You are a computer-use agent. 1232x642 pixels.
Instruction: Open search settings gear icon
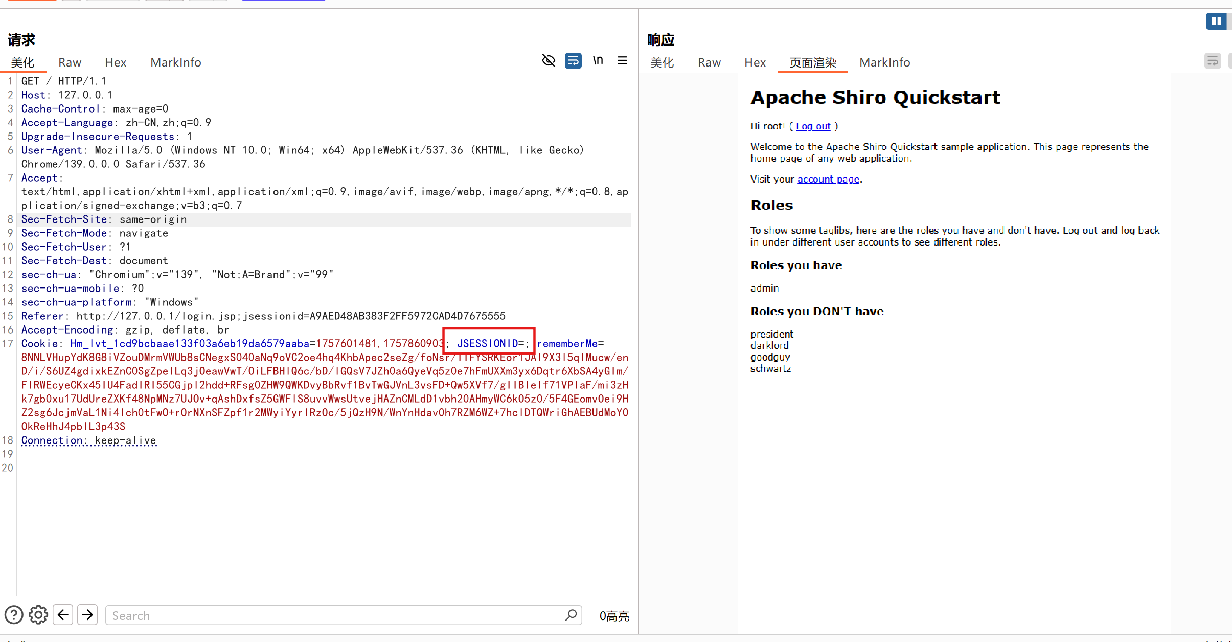coord(38,615)
